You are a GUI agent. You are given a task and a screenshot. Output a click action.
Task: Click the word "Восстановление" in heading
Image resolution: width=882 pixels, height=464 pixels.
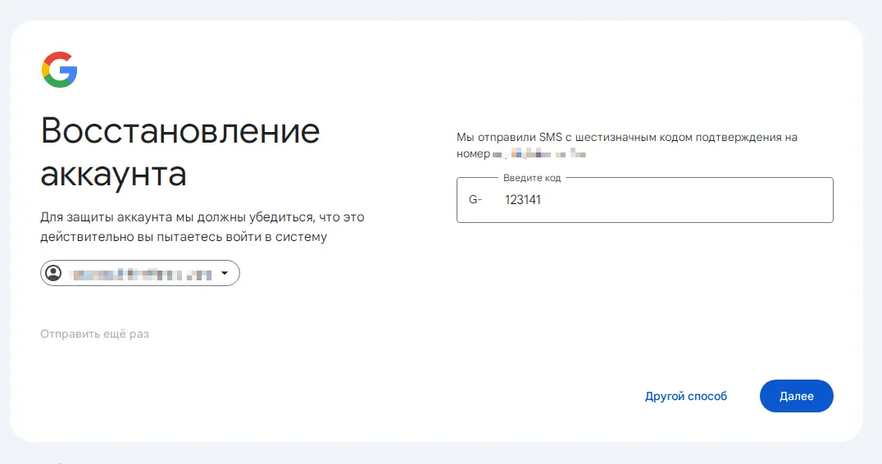point(180,130)
